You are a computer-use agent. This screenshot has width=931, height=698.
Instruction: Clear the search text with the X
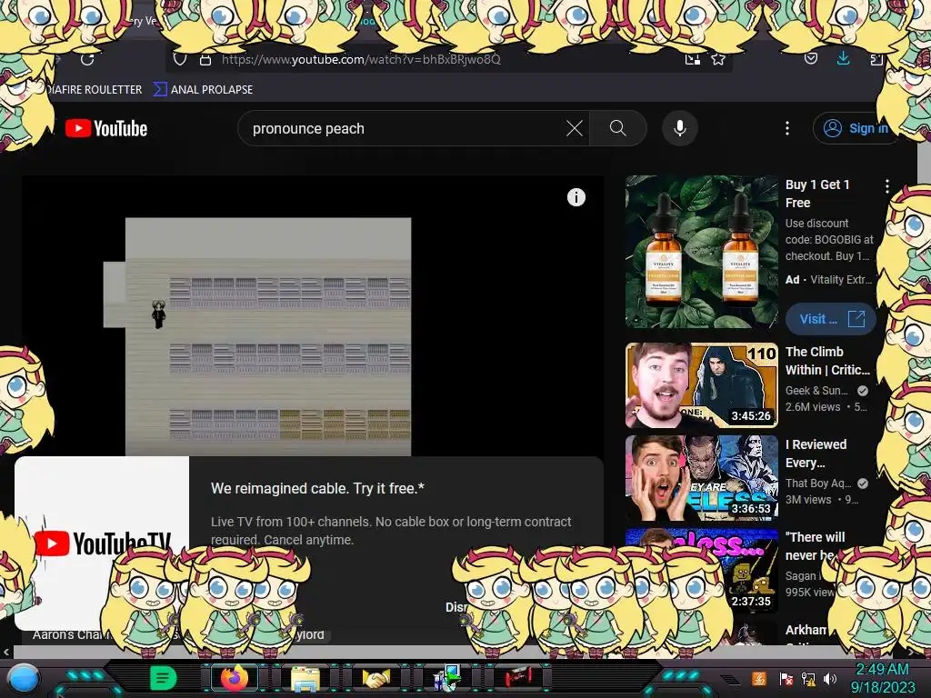coord(575,128)
